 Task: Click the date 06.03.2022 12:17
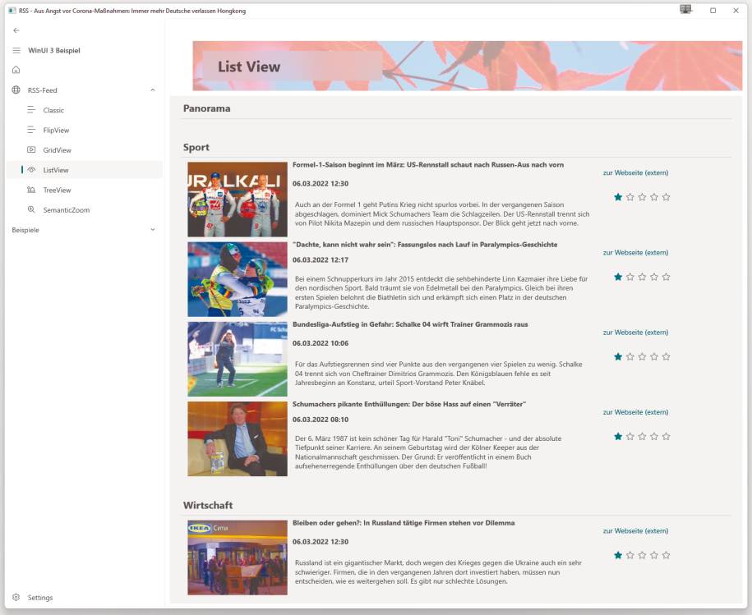[x=321, y=260]
